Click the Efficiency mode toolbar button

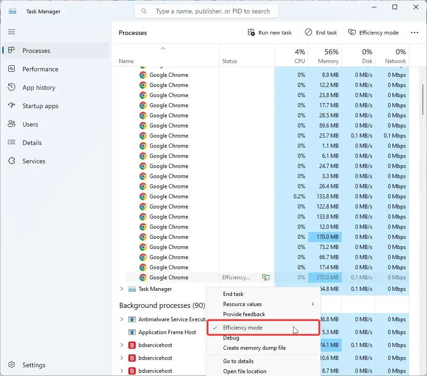[x=373, y=32]
